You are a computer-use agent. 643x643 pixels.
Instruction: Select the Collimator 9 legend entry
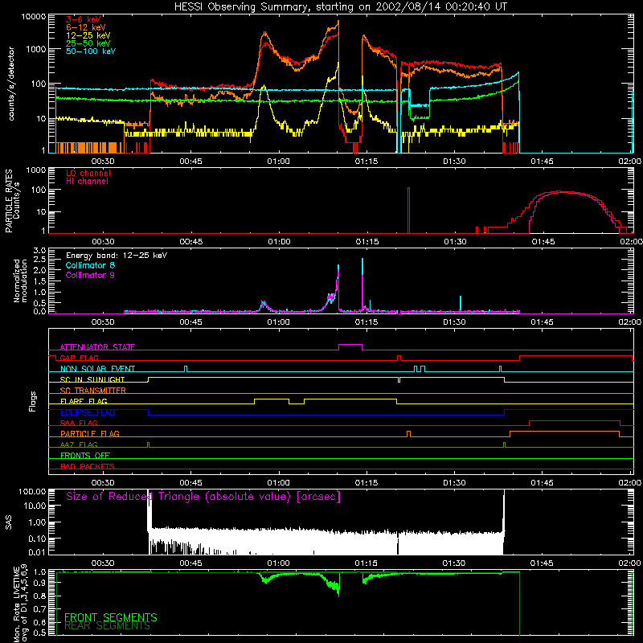90,275
